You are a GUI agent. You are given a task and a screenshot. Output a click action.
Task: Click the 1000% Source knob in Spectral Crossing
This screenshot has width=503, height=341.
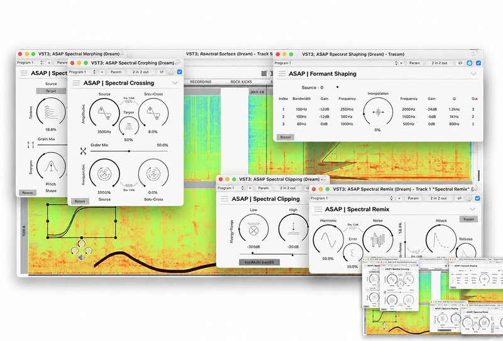pos(104,173)
